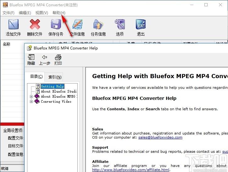228x172 pixels.
Task: Click the 目标文件 label in the settings panel
Action: pos(16,146)
